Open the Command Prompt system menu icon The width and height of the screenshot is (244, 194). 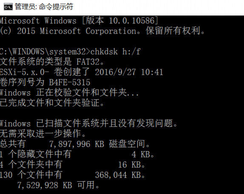(8, 7)
